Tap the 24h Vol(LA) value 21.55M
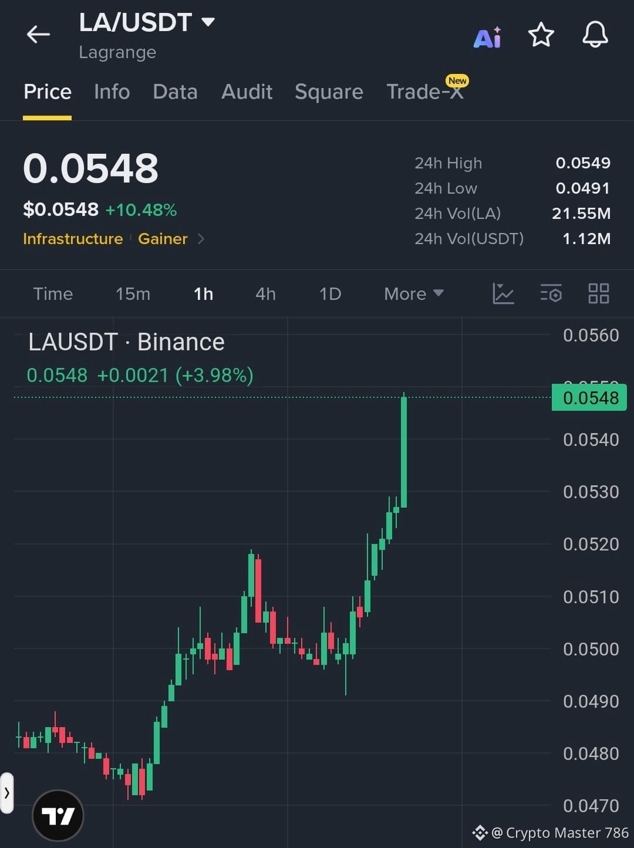This screenshot has height=848, width=634. 581,214
